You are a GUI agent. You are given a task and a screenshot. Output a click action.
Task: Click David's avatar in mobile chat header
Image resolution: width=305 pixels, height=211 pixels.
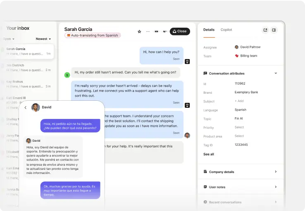point(36,107)
